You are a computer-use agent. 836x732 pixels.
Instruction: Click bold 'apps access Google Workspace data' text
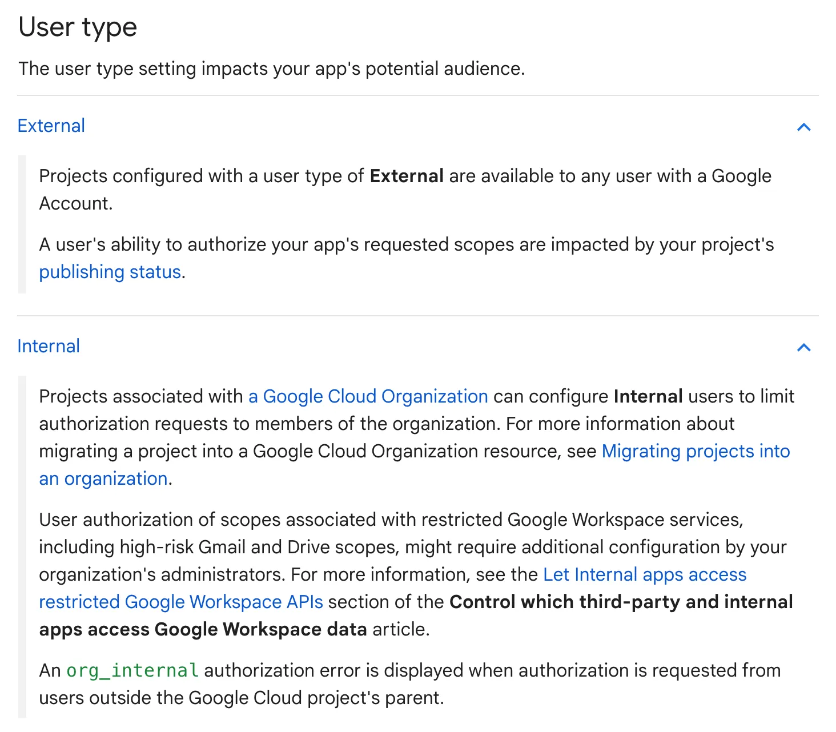point(203,629)
